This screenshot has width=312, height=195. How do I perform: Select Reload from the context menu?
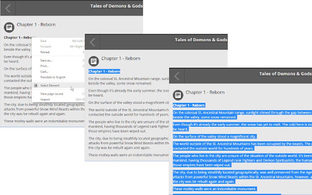pyautogui.click(x=45, y=52)
